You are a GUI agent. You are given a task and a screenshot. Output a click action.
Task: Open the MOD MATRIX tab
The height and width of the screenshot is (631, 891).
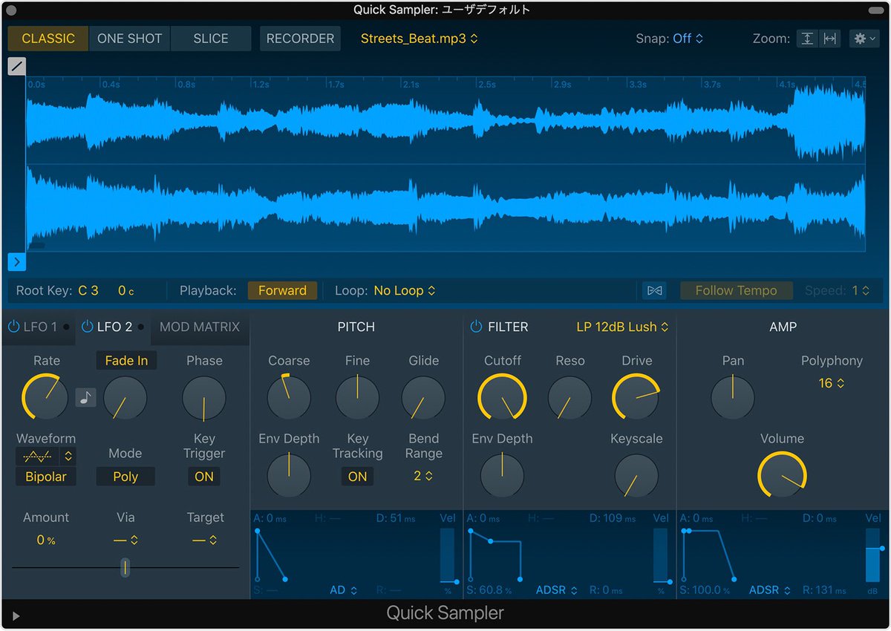coord(200,327)
